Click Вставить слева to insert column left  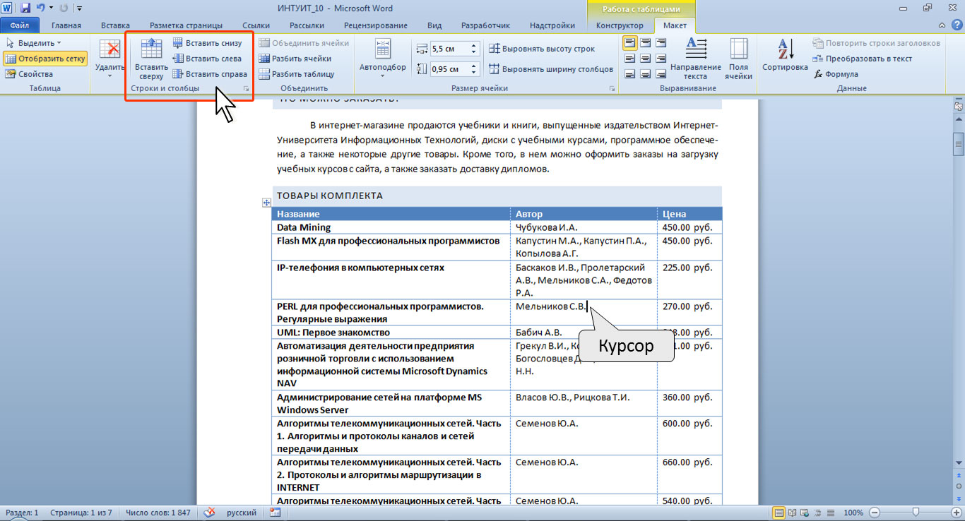click(x=207, y=59)
